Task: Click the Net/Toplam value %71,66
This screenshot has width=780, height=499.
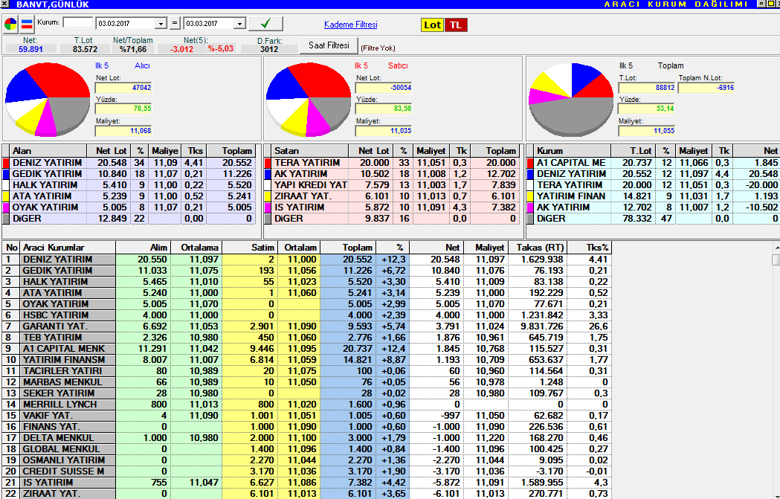Action: (133, 49)
